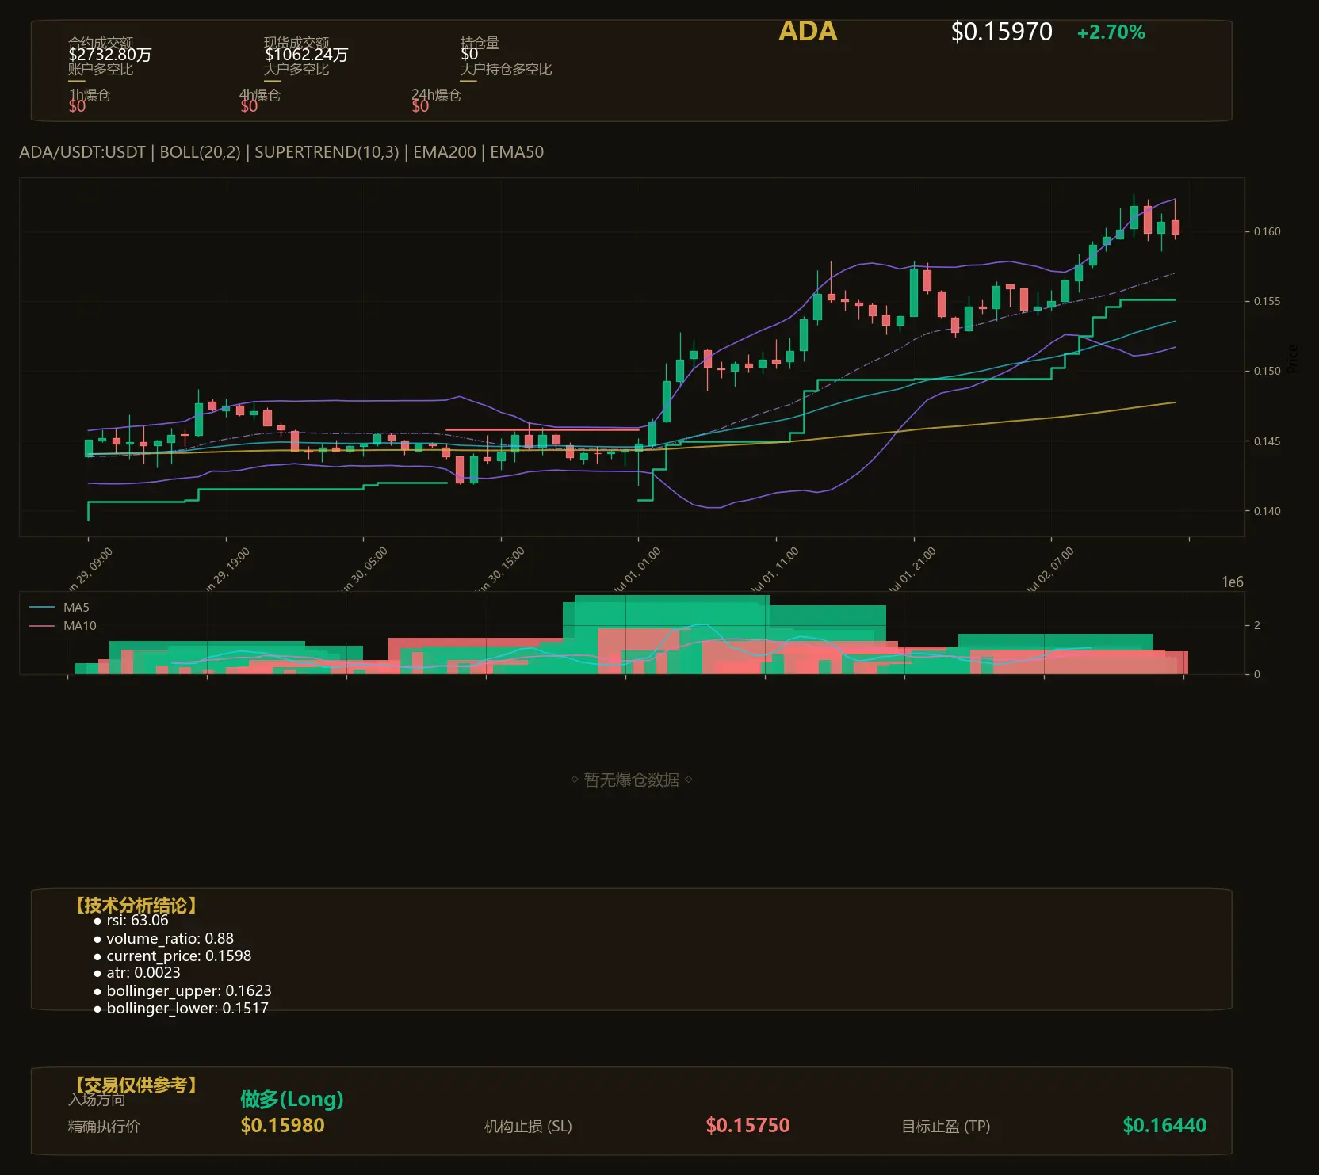The image size is (1319, 1175).
Task: Click the 暂无爆仓数据 placeholder message
Action: [632, 780]
